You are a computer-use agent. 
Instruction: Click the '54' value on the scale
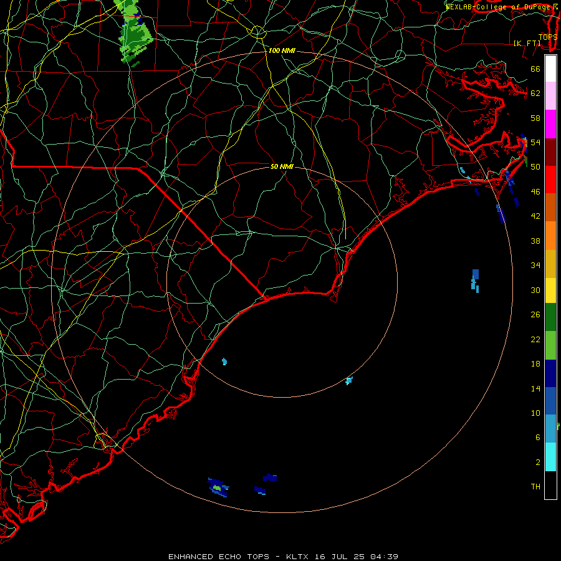pos(535,142)
